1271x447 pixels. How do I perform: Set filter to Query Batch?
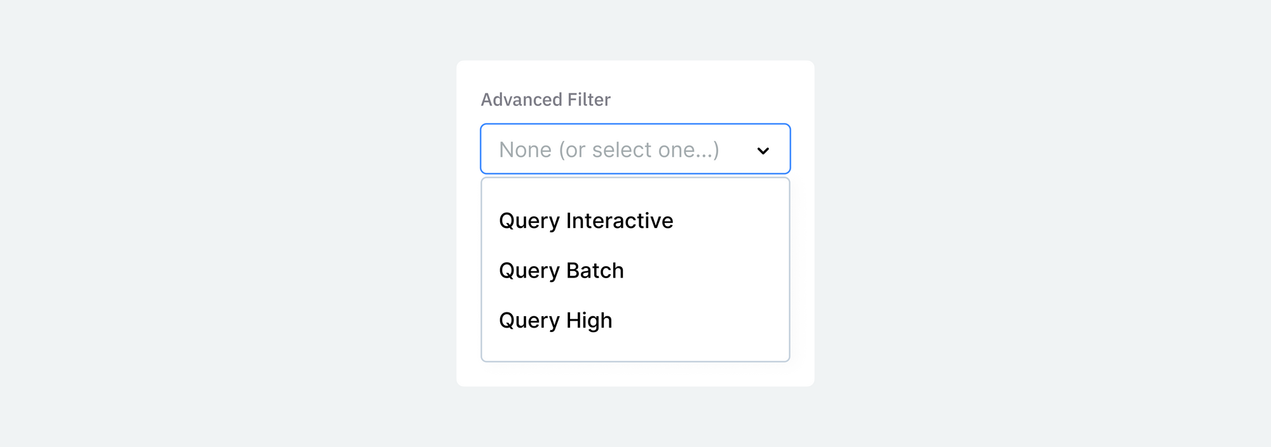pyautogui.click(x=635, y=270)
